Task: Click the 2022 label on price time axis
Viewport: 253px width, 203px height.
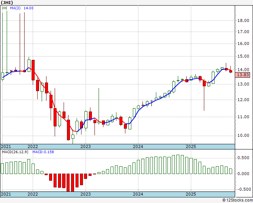Action: click(x=33, y=146)
